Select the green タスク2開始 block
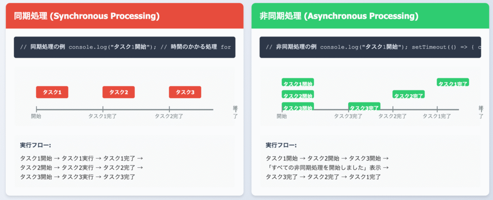The height and width of the screenshot is (200, 493). pos(298,95)
